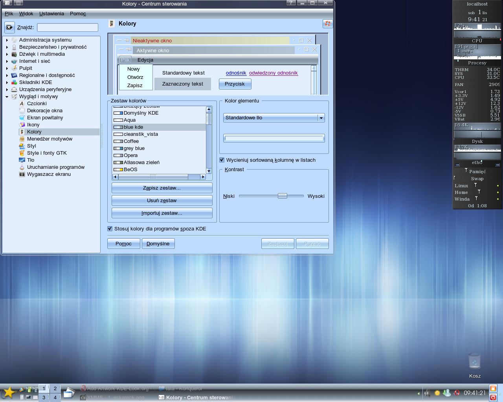Image resolution: width=503 pixels, height=402 pixels.
Task: Click the Czcionki fonts icon
Action: (22, 104)
